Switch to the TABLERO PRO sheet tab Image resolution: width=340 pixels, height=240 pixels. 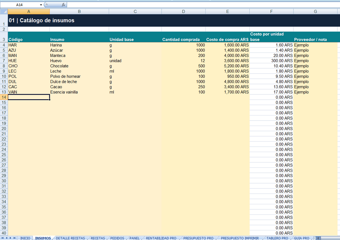[277, 238]
